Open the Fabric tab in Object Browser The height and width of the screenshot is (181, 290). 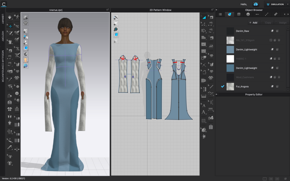point(229,14)
